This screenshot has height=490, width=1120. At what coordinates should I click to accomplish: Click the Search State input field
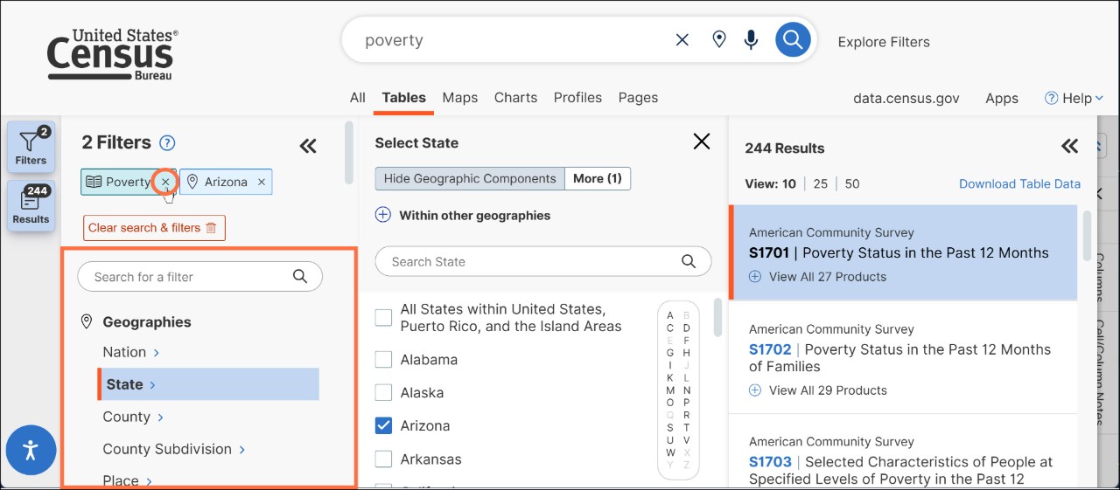[543, 261]
